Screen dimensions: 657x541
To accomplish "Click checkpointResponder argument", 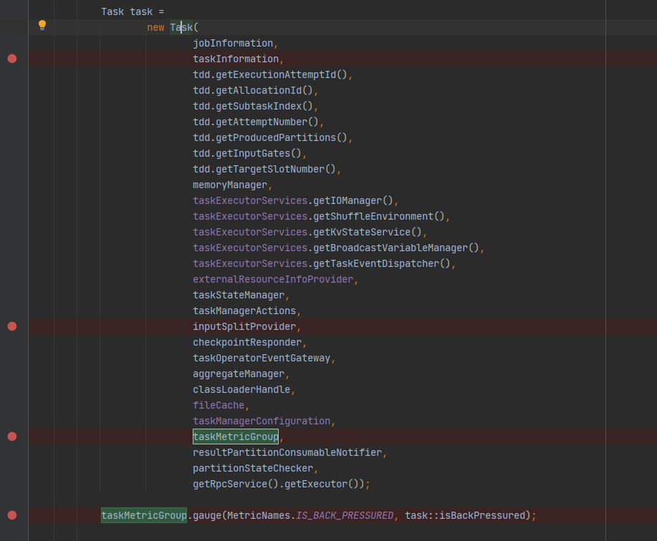I will click(247, 342).
